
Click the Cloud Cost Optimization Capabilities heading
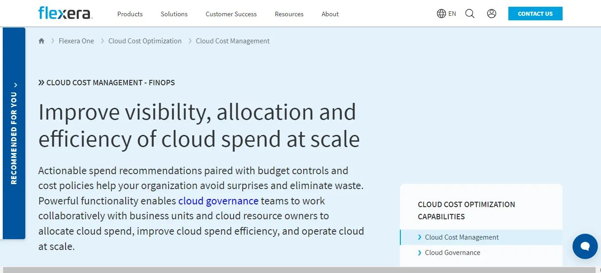coord(466,210)
